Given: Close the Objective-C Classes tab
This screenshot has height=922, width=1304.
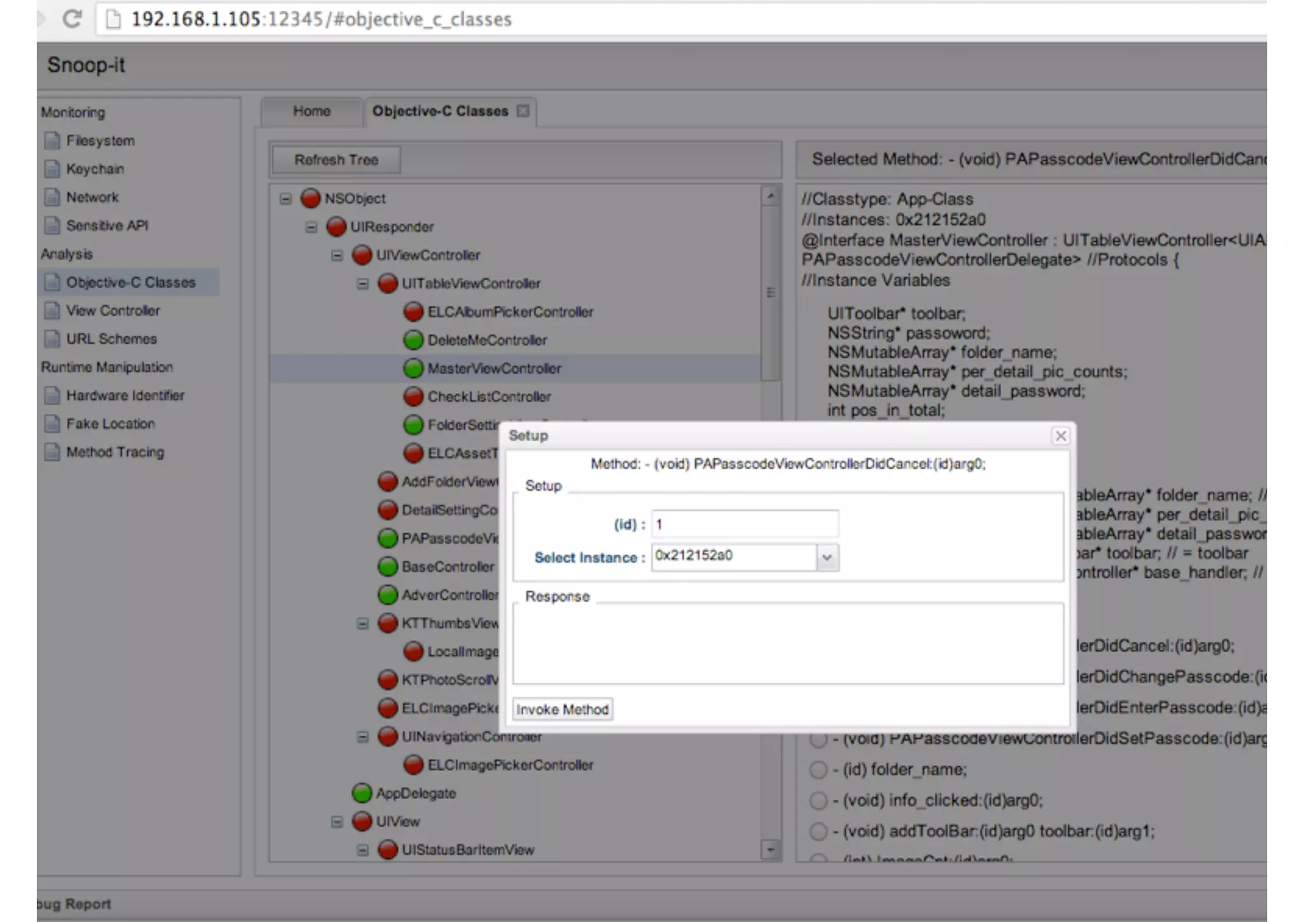Looking at the screenshot, I should 523,111.
